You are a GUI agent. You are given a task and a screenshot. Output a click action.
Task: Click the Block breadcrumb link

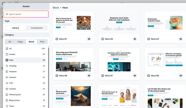(56, 8)
